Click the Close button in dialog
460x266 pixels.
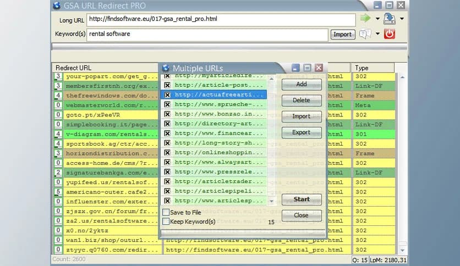click(302, 215)
